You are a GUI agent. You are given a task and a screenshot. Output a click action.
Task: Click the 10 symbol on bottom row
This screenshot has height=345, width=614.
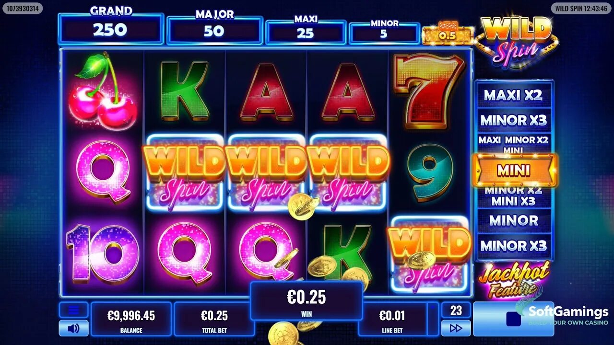103,253
